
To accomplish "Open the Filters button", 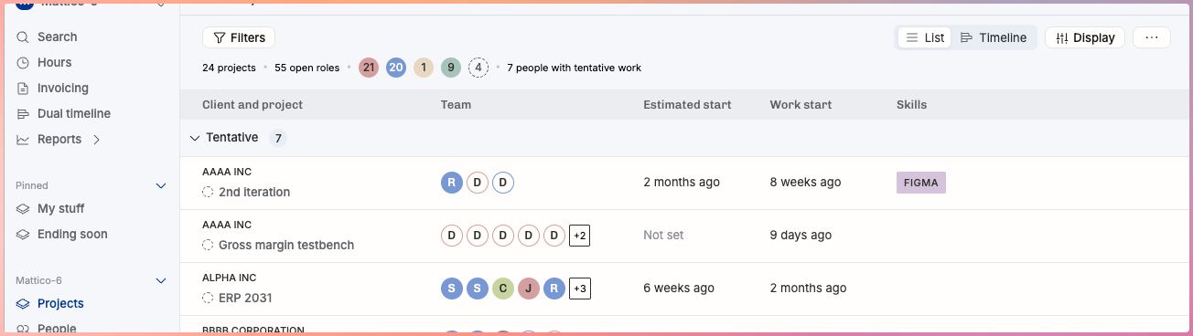I will pyautogui.click(x=239, y=37).
